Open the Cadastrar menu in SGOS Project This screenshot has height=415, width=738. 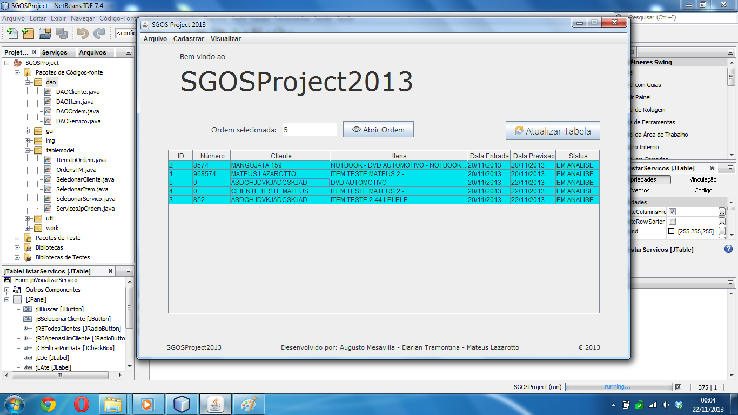[x=189, y=38]
